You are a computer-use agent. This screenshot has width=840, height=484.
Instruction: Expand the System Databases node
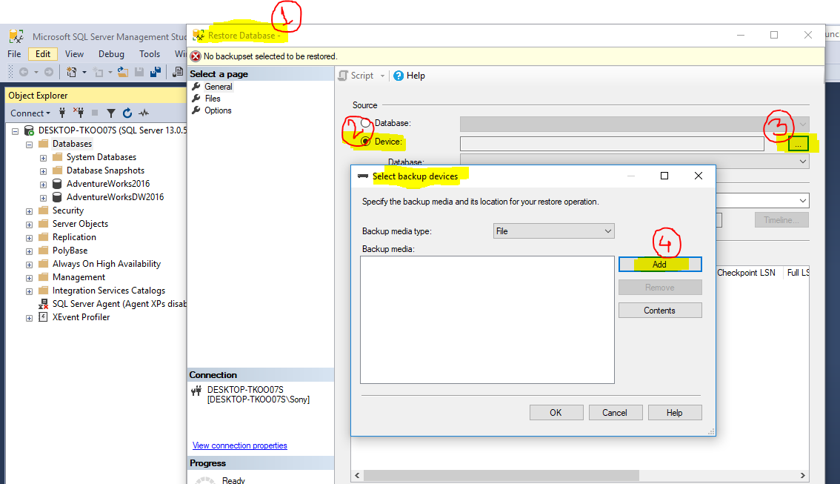[x=43, y=158]
